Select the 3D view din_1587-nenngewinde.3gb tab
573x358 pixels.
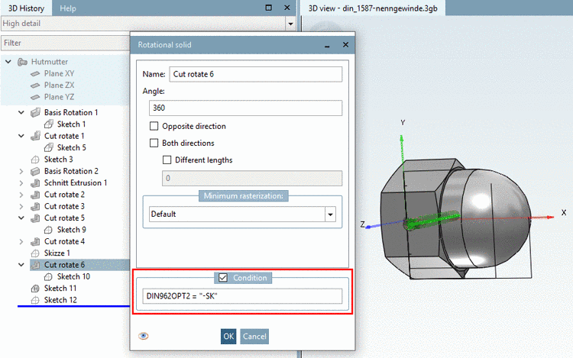point(373,8)
